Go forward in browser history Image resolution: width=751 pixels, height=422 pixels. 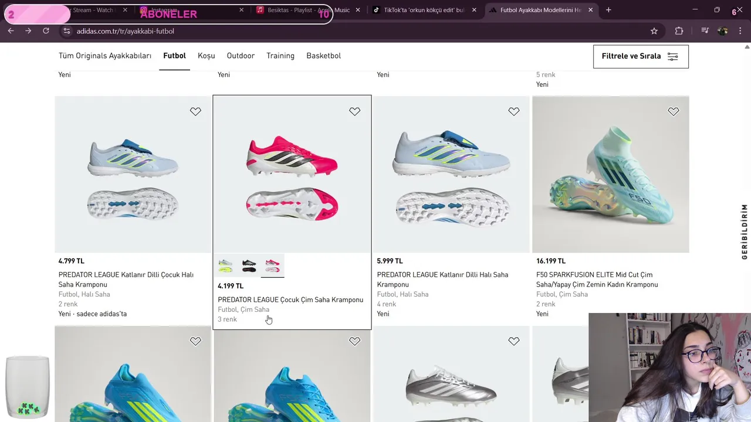(x=28, y=30)
